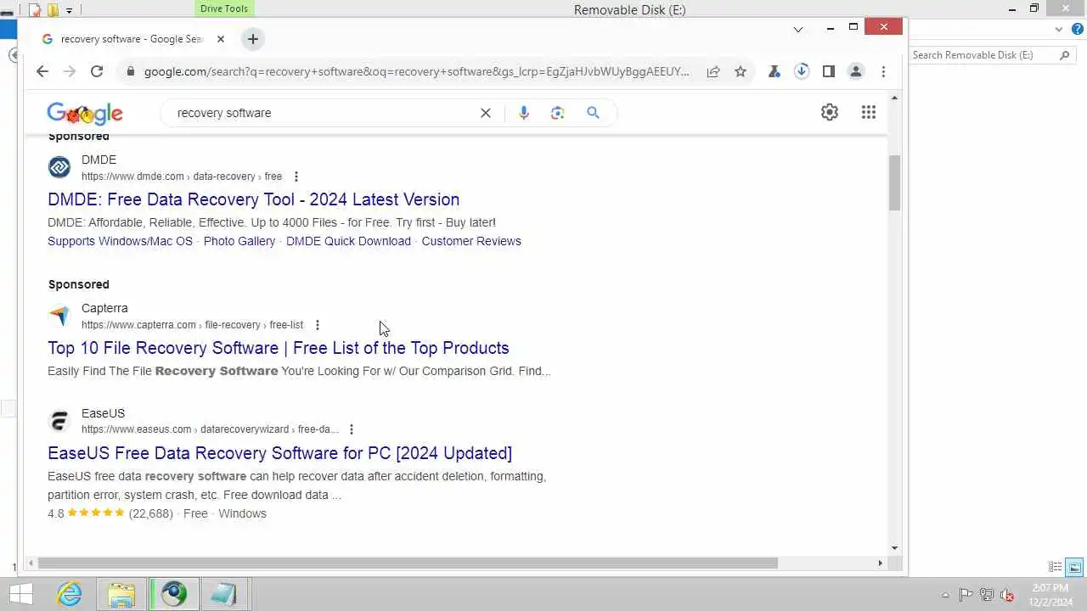Launch Internet Explorer from the taskbar
The height and width of the screenshot is (611, 1087).
(70, 594)
